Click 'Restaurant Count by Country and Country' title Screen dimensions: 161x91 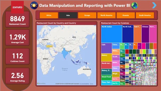point(56,23)
